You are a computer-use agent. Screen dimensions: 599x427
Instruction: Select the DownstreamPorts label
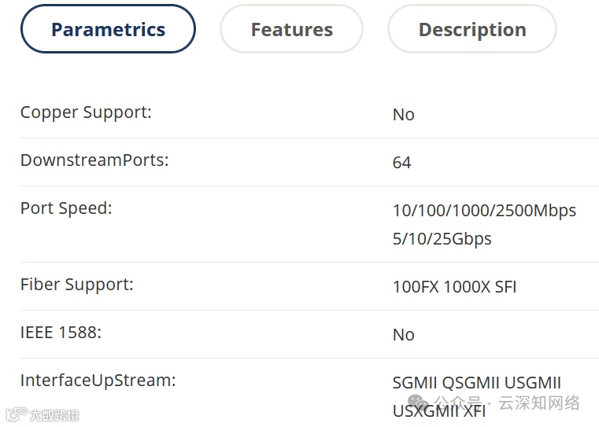94,160
